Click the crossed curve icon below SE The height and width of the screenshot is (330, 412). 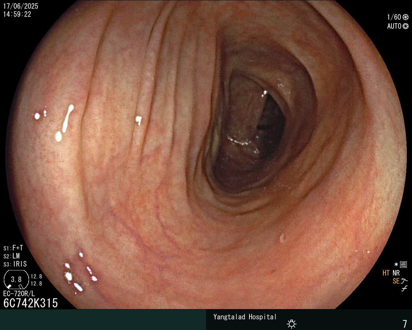coord(404,289)
